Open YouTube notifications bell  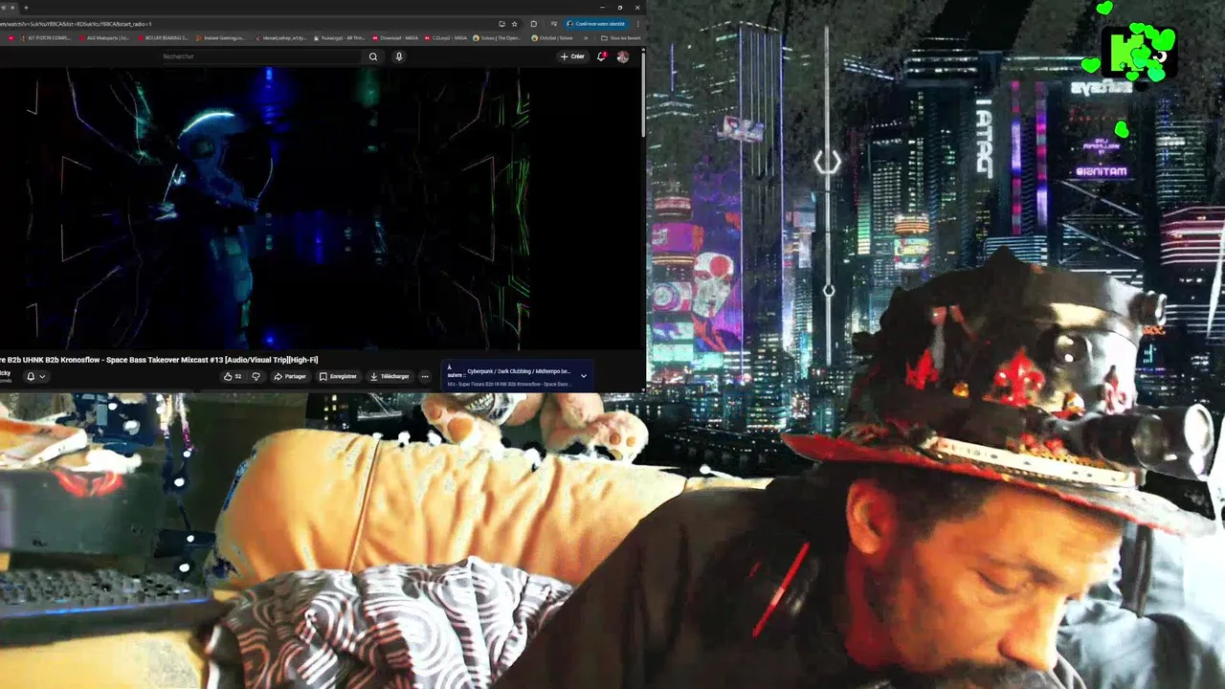tap(601, 56)
